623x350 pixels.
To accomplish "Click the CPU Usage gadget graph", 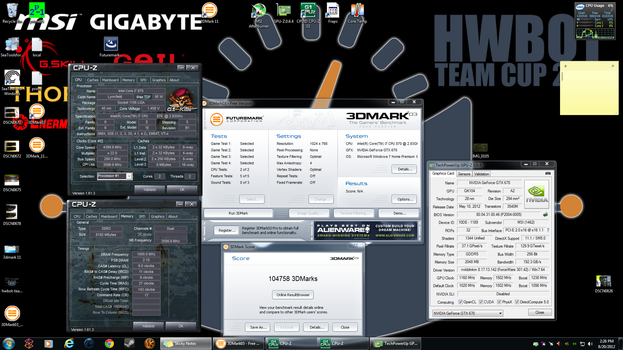I will click(595, 33).
